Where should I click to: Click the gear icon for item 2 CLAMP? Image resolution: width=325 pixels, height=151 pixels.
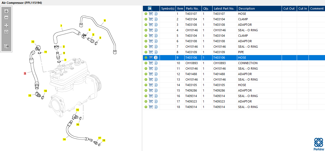point(146,19)
